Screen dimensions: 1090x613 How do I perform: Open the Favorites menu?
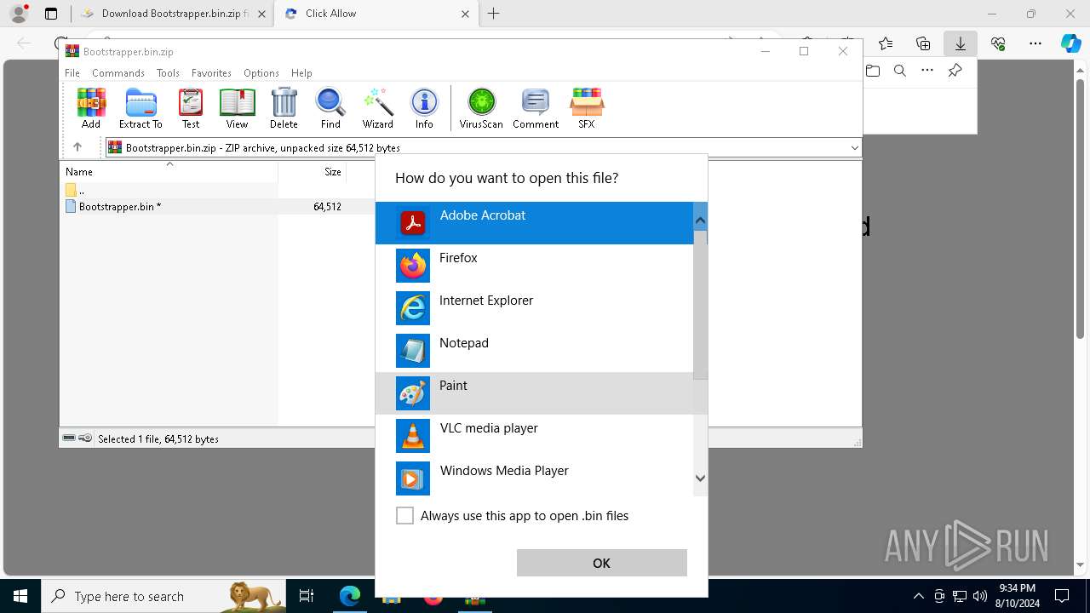211,73
